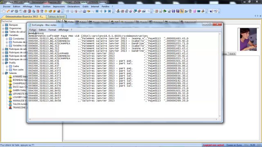Viewport: 262px width, 147px height.
Task: Open the Gestion menu
Action: click(x=46, y=7)
